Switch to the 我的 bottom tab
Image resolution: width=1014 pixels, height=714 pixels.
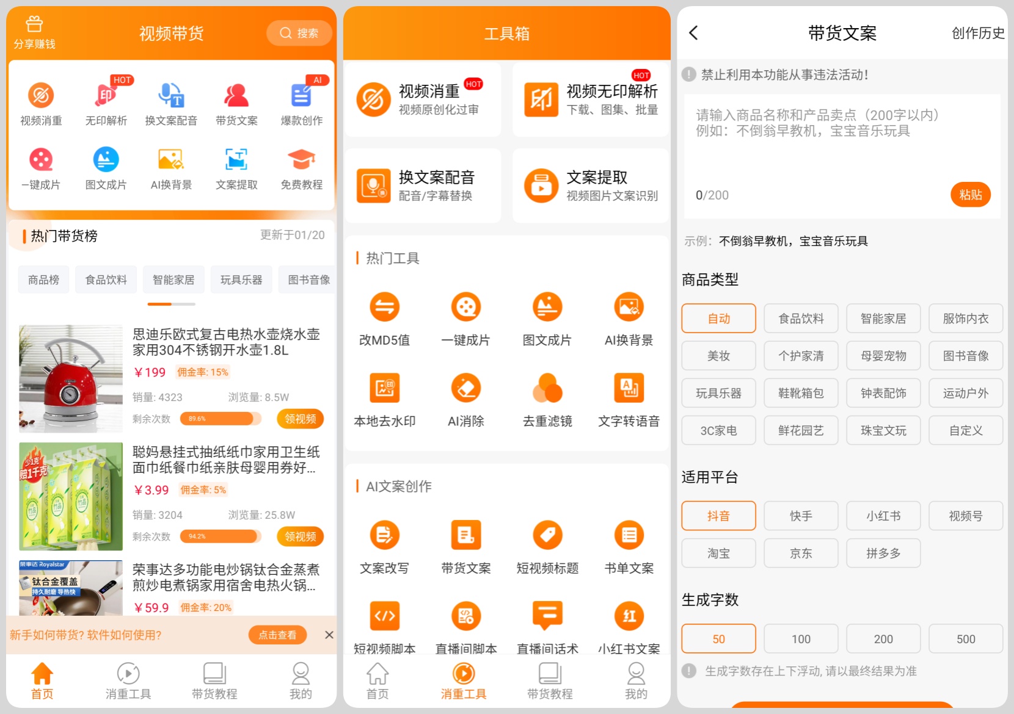click(x=300, y=680)
